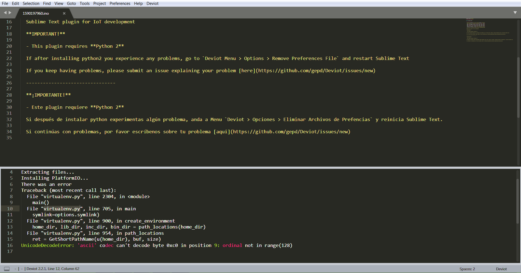Click 'line 2304, in <module>' output line
521x273 pixels.
point(88,196)
